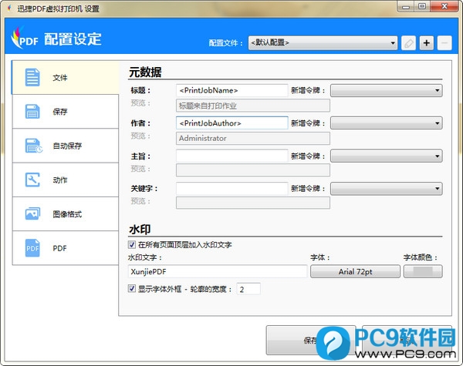463x366 pixels.
Task: Click the floppy disk icon beside 保存
Action: point(32,111)
